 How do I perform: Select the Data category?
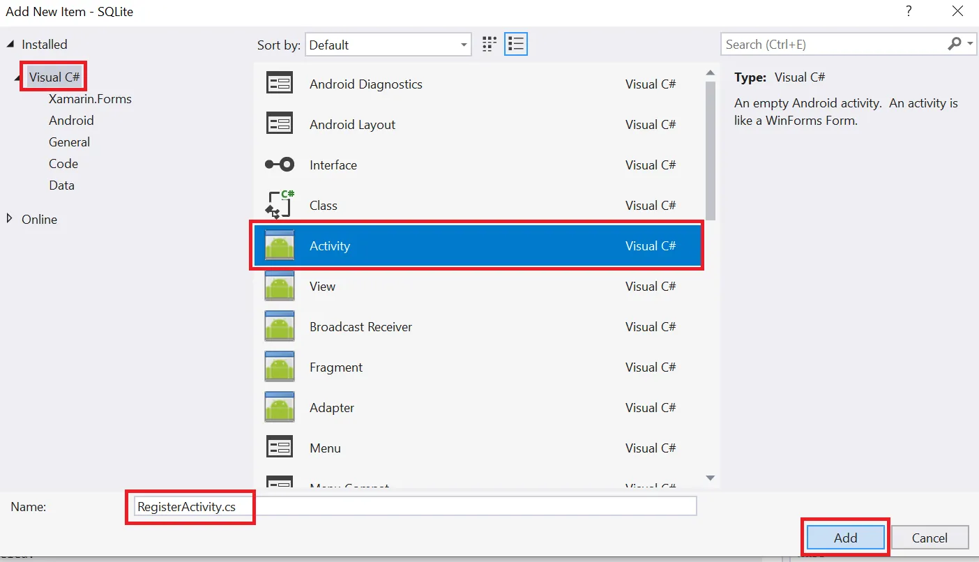coord(61,185)
